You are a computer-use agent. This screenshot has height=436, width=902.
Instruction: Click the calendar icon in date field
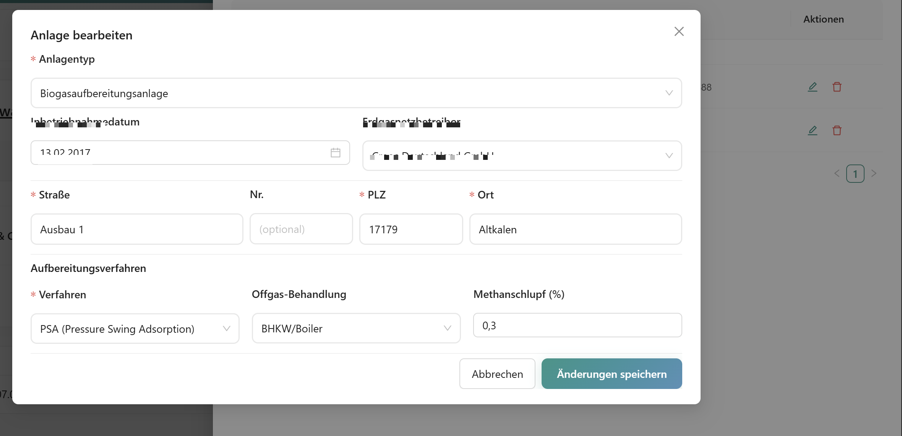tap(335, 153)
